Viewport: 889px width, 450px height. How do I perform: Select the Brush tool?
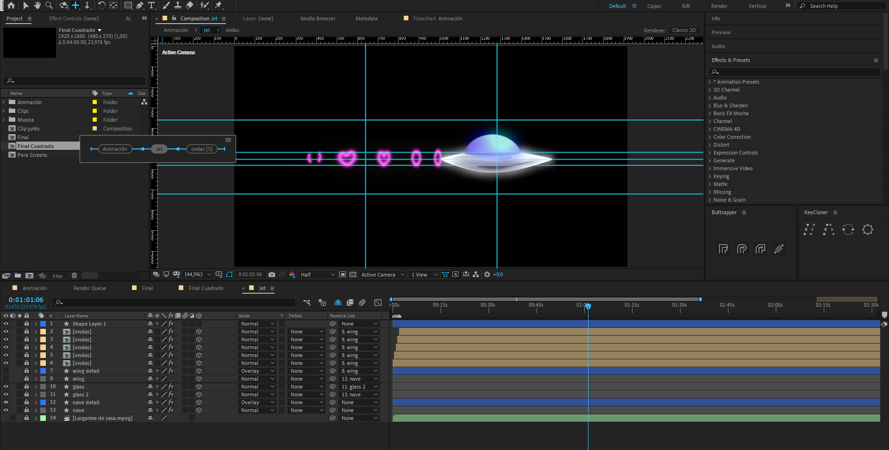[166, 6]
